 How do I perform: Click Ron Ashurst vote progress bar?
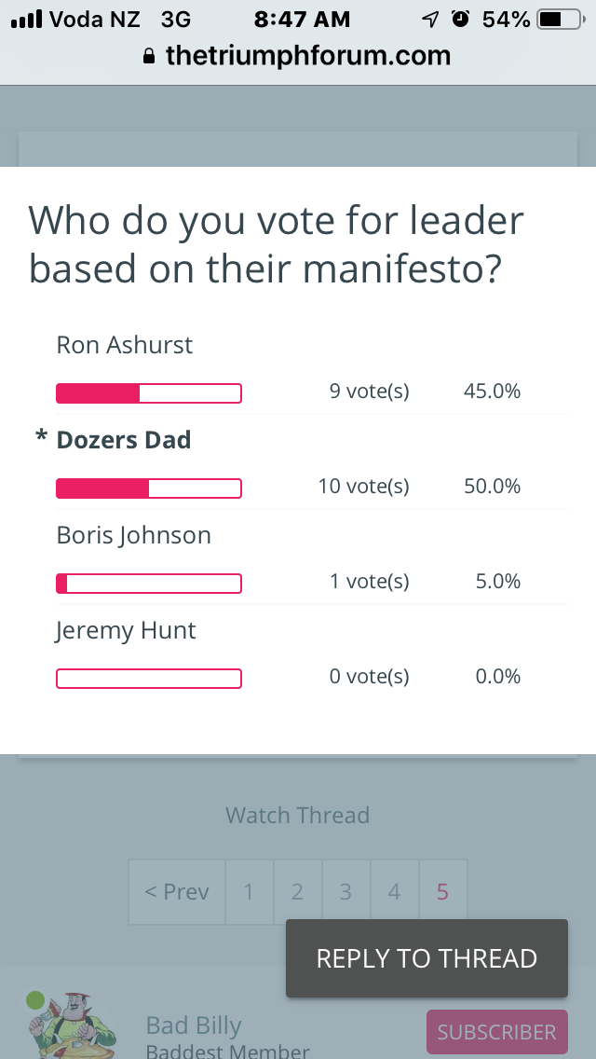(149, 393)
